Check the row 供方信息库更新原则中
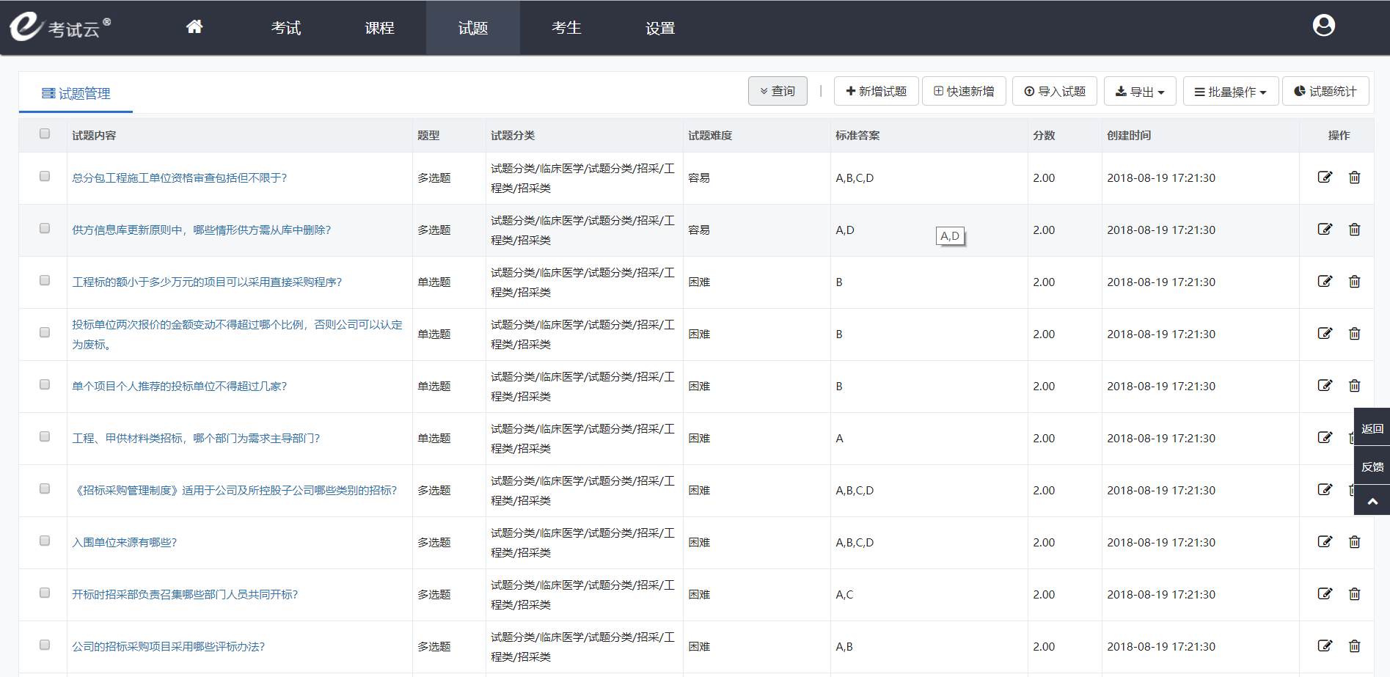Viewport: 1390px width, 677px height. 45,228
